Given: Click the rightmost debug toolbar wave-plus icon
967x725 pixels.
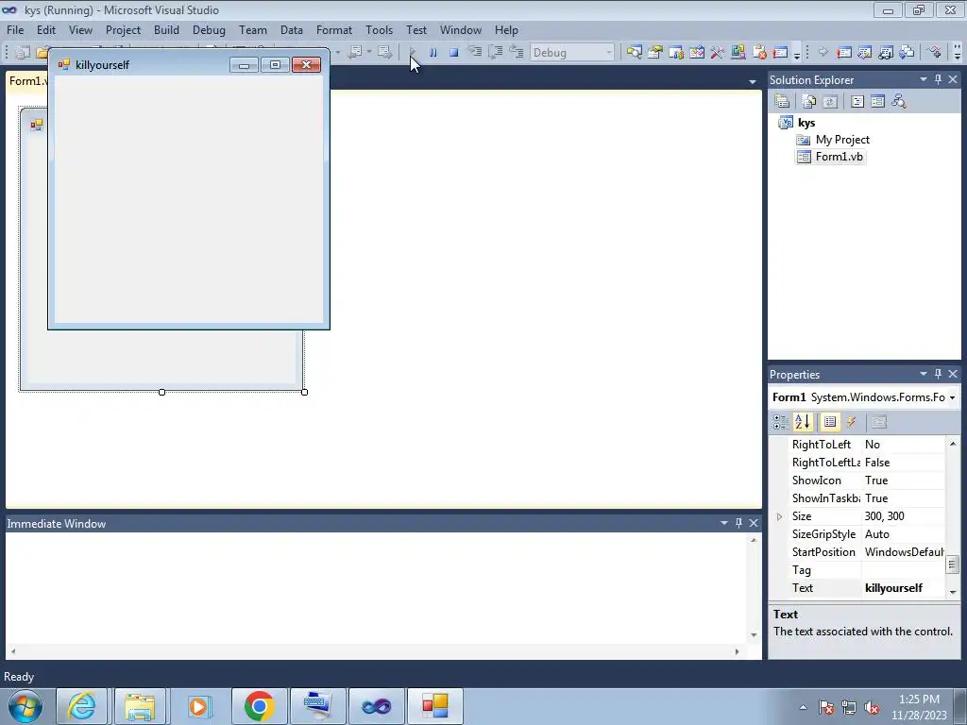Looking at the screenshot, I should [934, 53].
